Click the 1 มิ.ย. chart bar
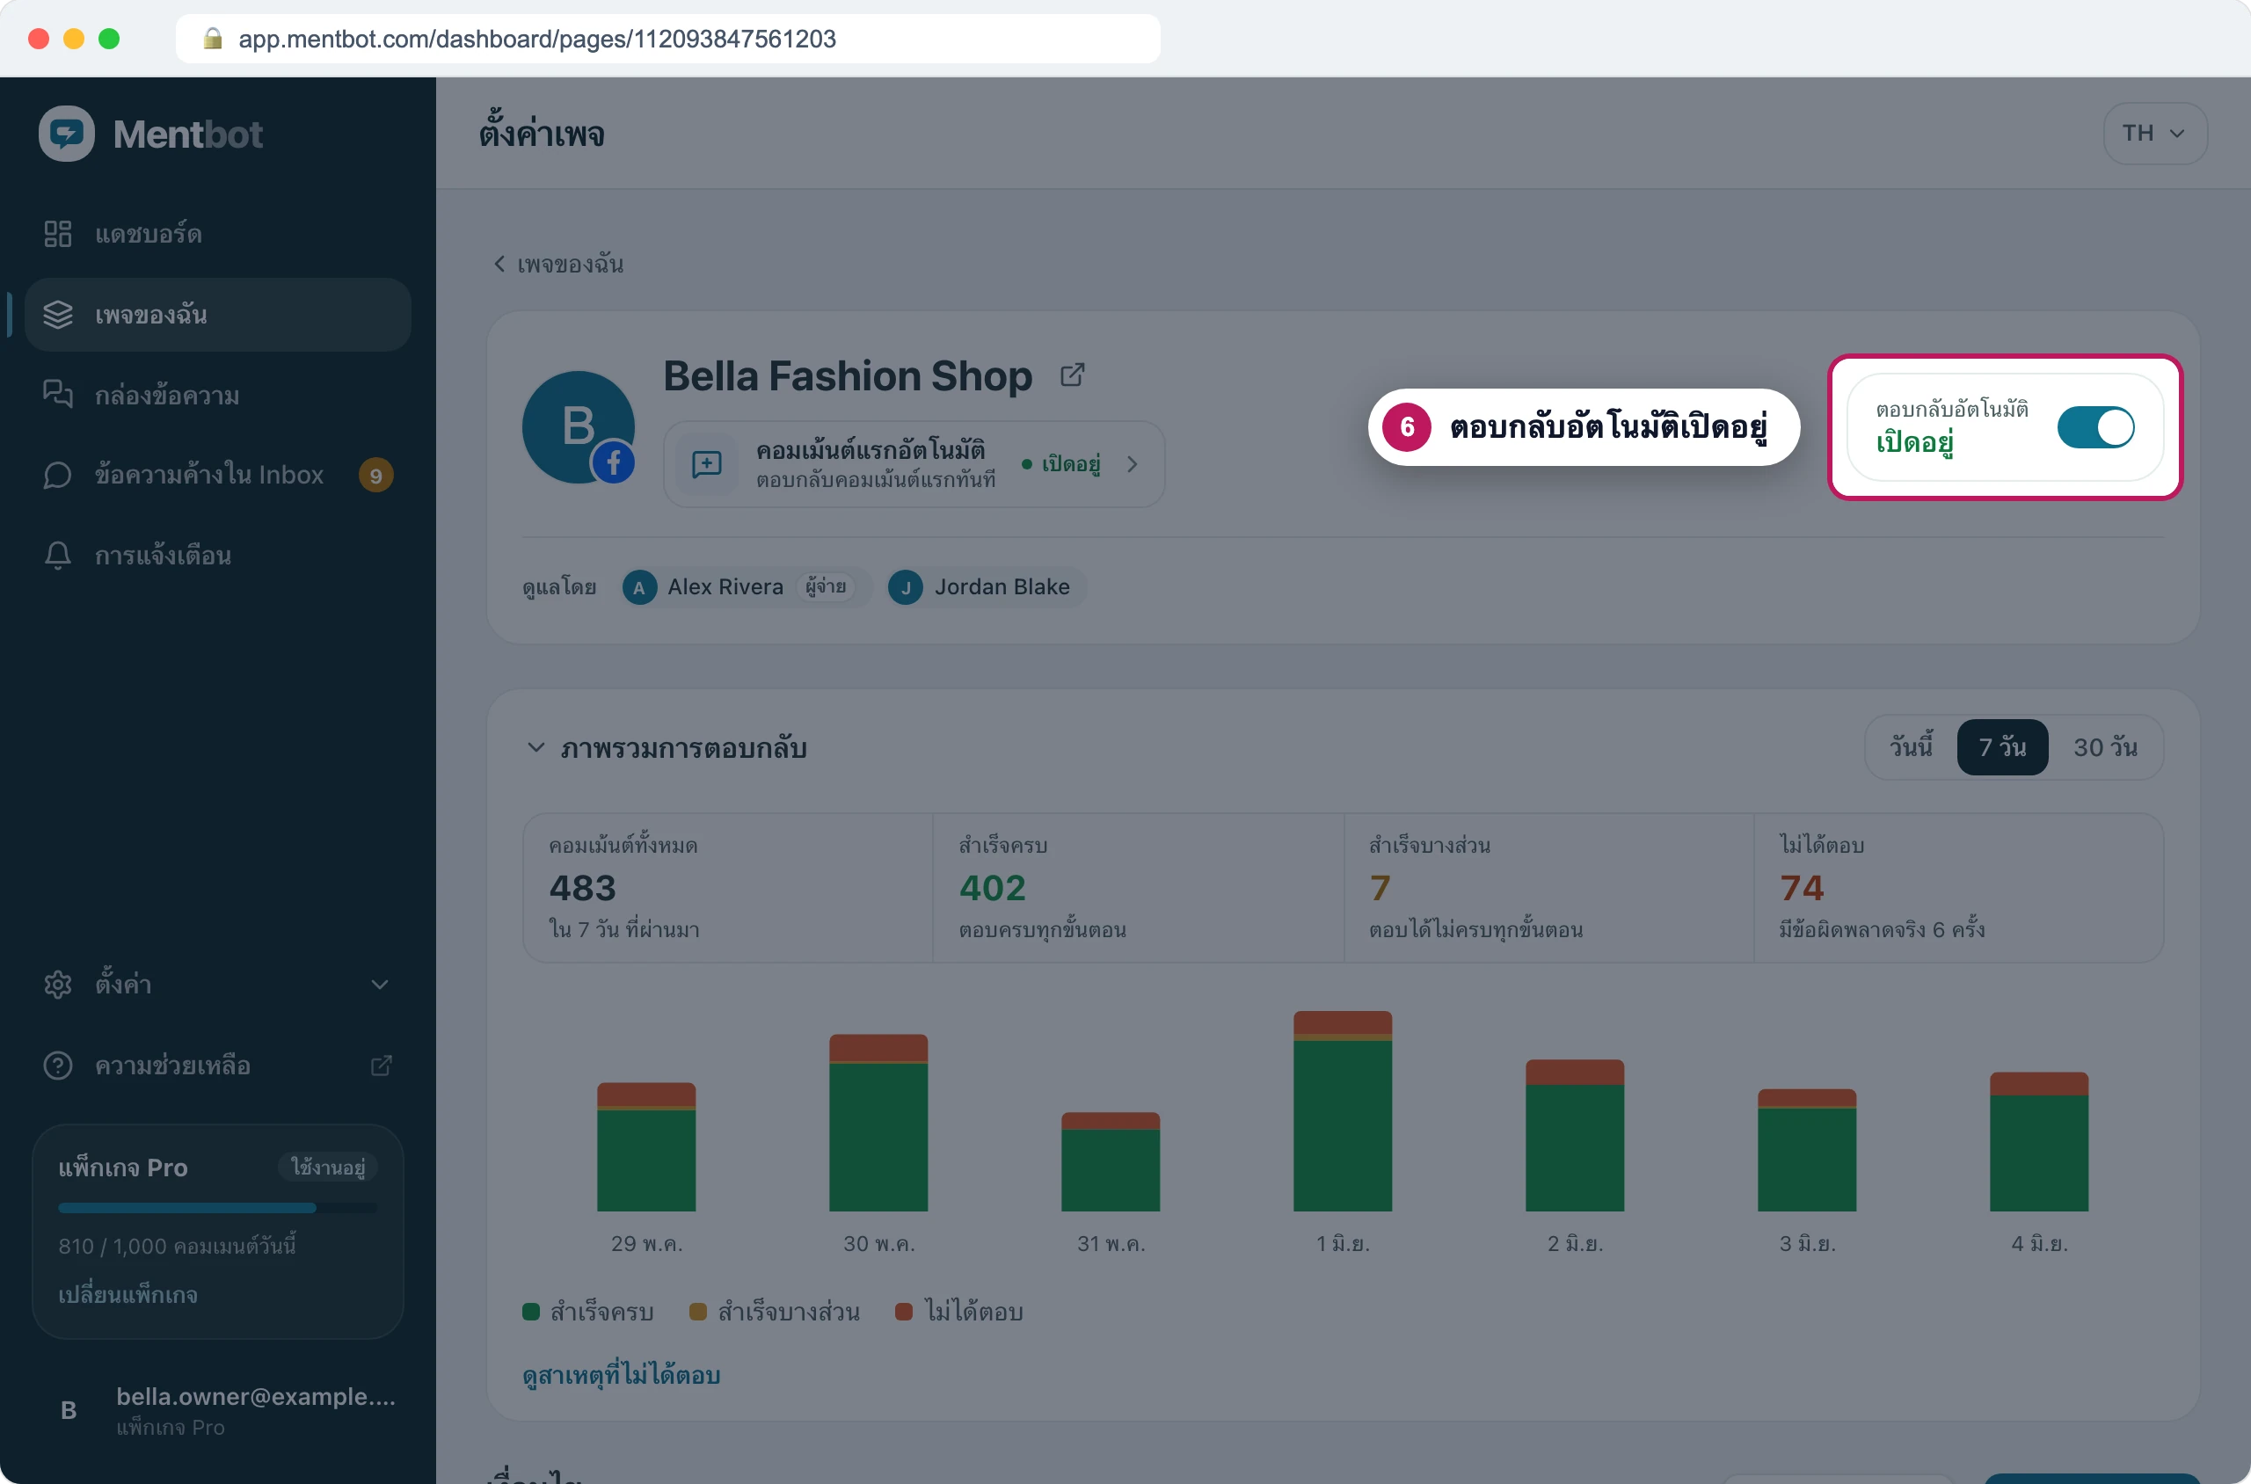The height and width of the screenshot is (1484, 2251). tap(1343, 1111)
